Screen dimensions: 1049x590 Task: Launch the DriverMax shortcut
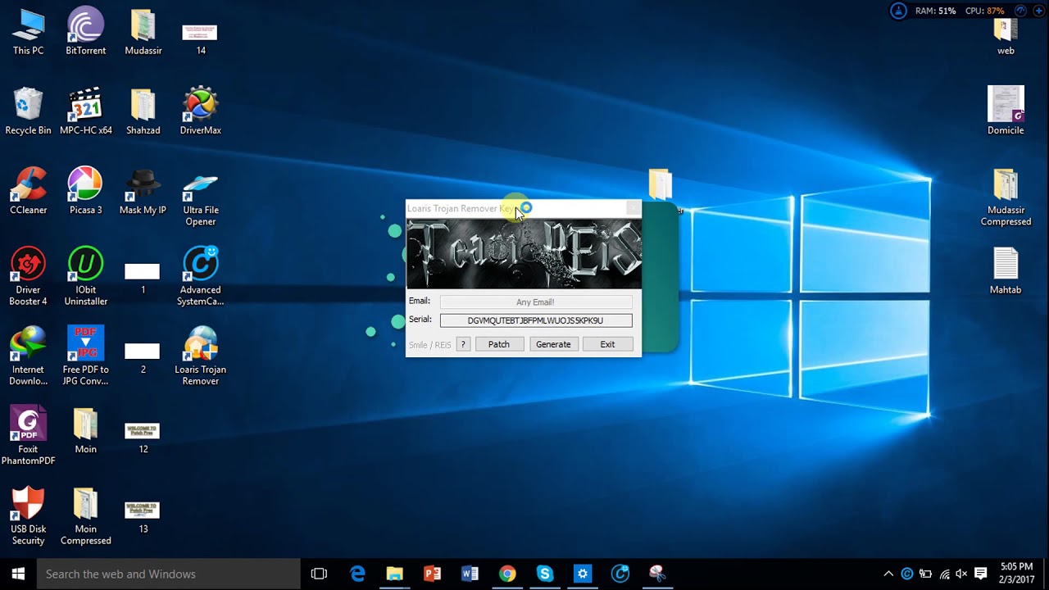tap(201, 112)
